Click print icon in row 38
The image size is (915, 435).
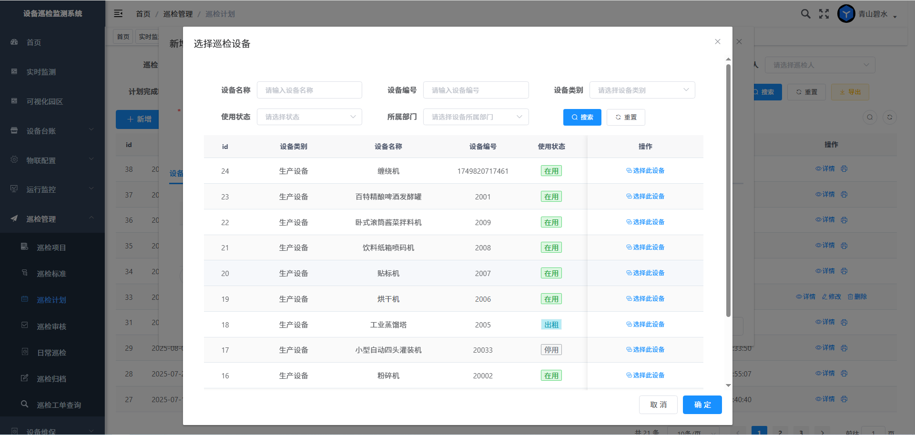point(844,169)
